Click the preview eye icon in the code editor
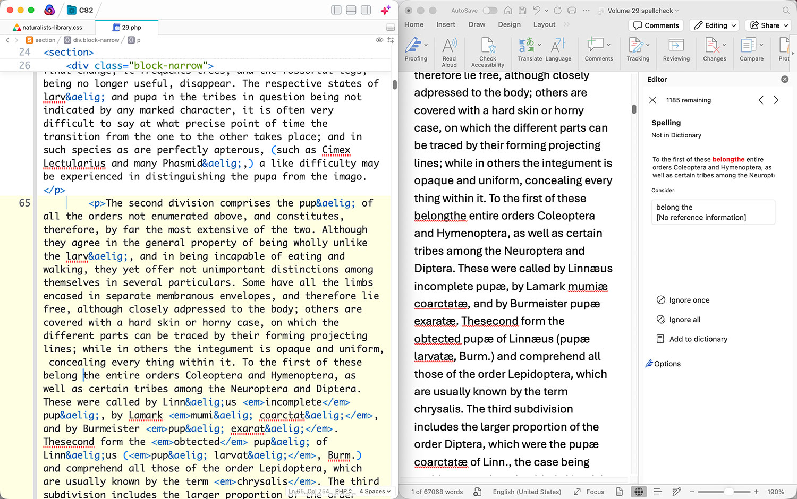 coord(379,40)
